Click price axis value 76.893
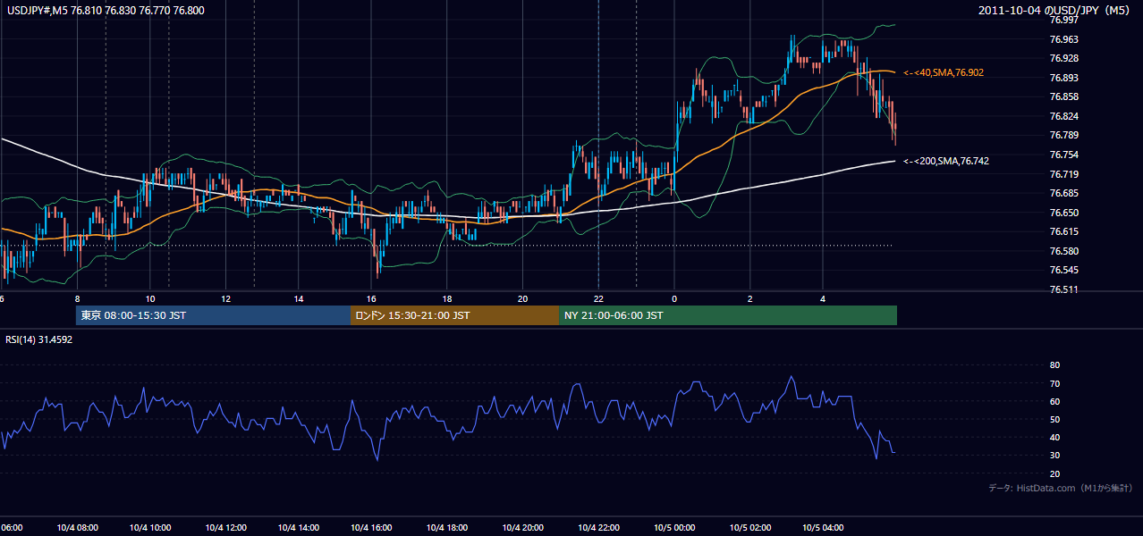The height and width of the screenshot is (536, 1143). click(x=1063, y=78)
